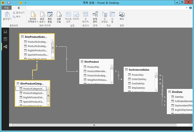Screen dimensions: 194x132
Task: Switch to Data view in sidebar
Action: tap(5, 39)
